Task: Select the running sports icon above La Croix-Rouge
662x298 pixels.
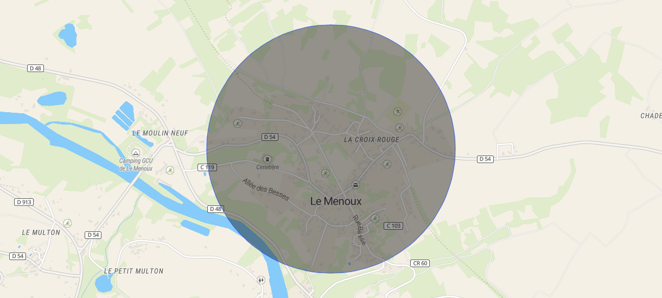Action: tap(398, 112)
